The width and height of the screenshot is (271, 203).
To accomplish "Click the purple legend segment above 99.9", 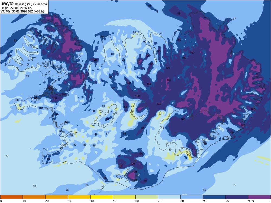I will 259,197.
